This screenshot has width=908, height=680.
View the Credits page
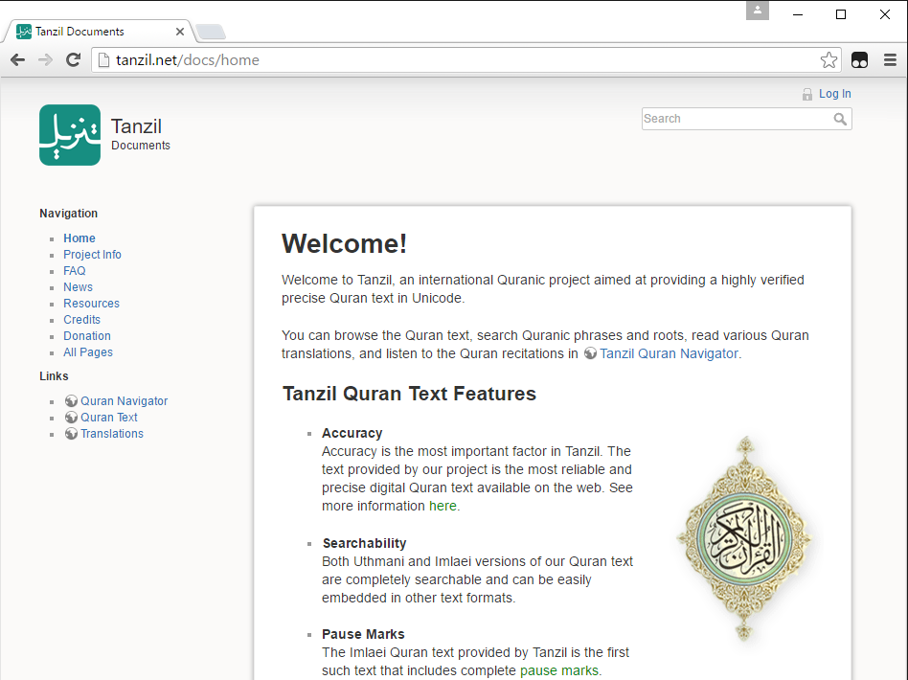pos(81,319)
